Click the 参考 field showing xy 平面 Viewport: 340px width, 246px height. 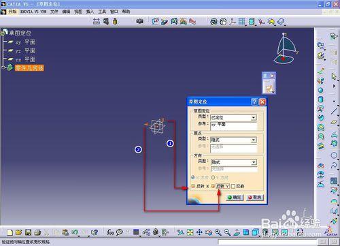(x=234, y=126)
